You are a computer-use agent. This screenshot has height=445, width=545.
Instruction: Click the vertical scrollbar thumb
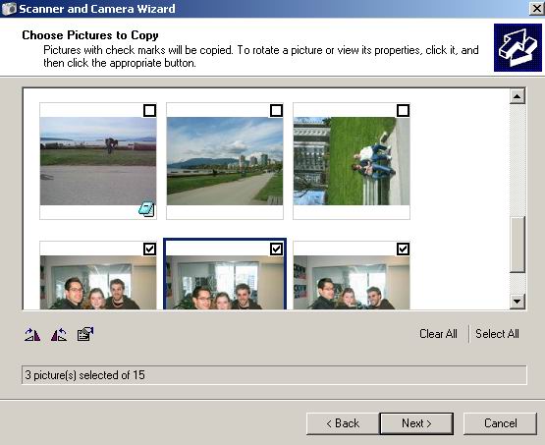click(x=517, y=244)
